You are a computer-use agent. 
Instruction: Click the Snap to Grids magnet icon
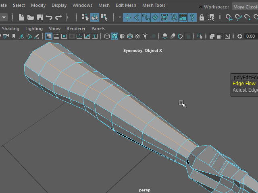[229, 17]
